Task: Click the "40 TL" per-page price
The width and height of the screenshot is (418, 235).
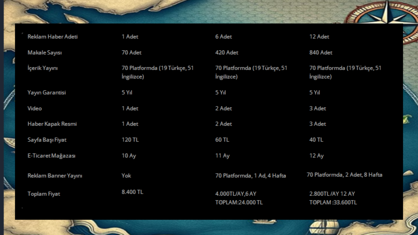Action: [316, 140]
